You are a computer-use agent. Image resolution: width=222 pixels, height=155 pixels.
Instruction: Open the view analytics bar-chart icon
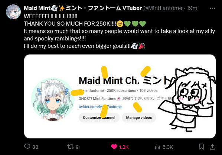(x=157, y=147)
